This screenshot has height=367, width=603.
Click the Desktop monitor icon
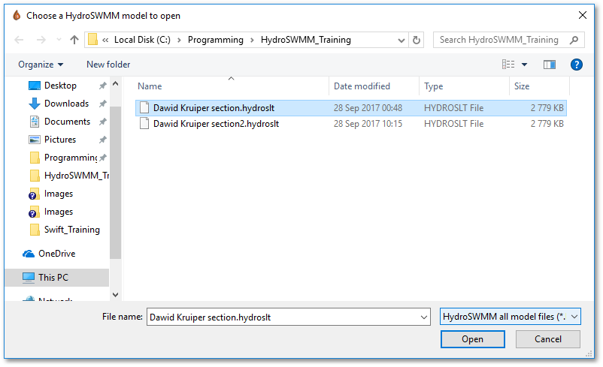[x=35, y=86]
